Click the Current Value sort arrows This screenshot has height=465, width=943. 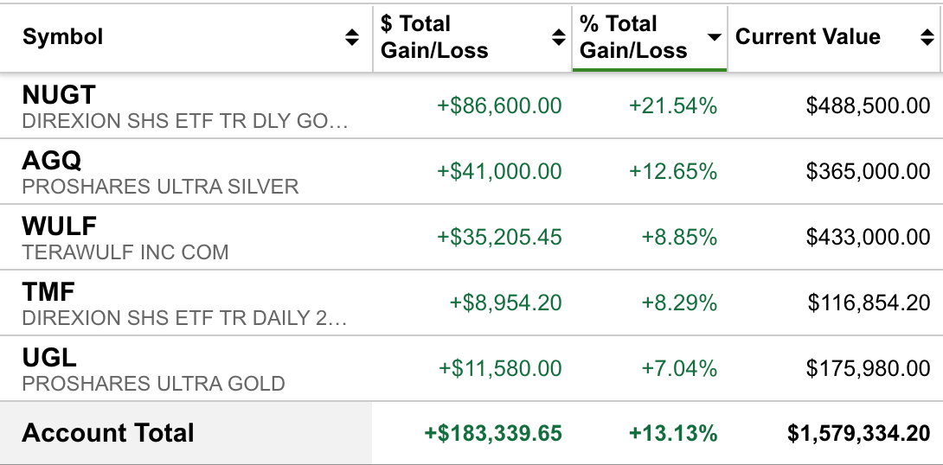tap(927, 37)
